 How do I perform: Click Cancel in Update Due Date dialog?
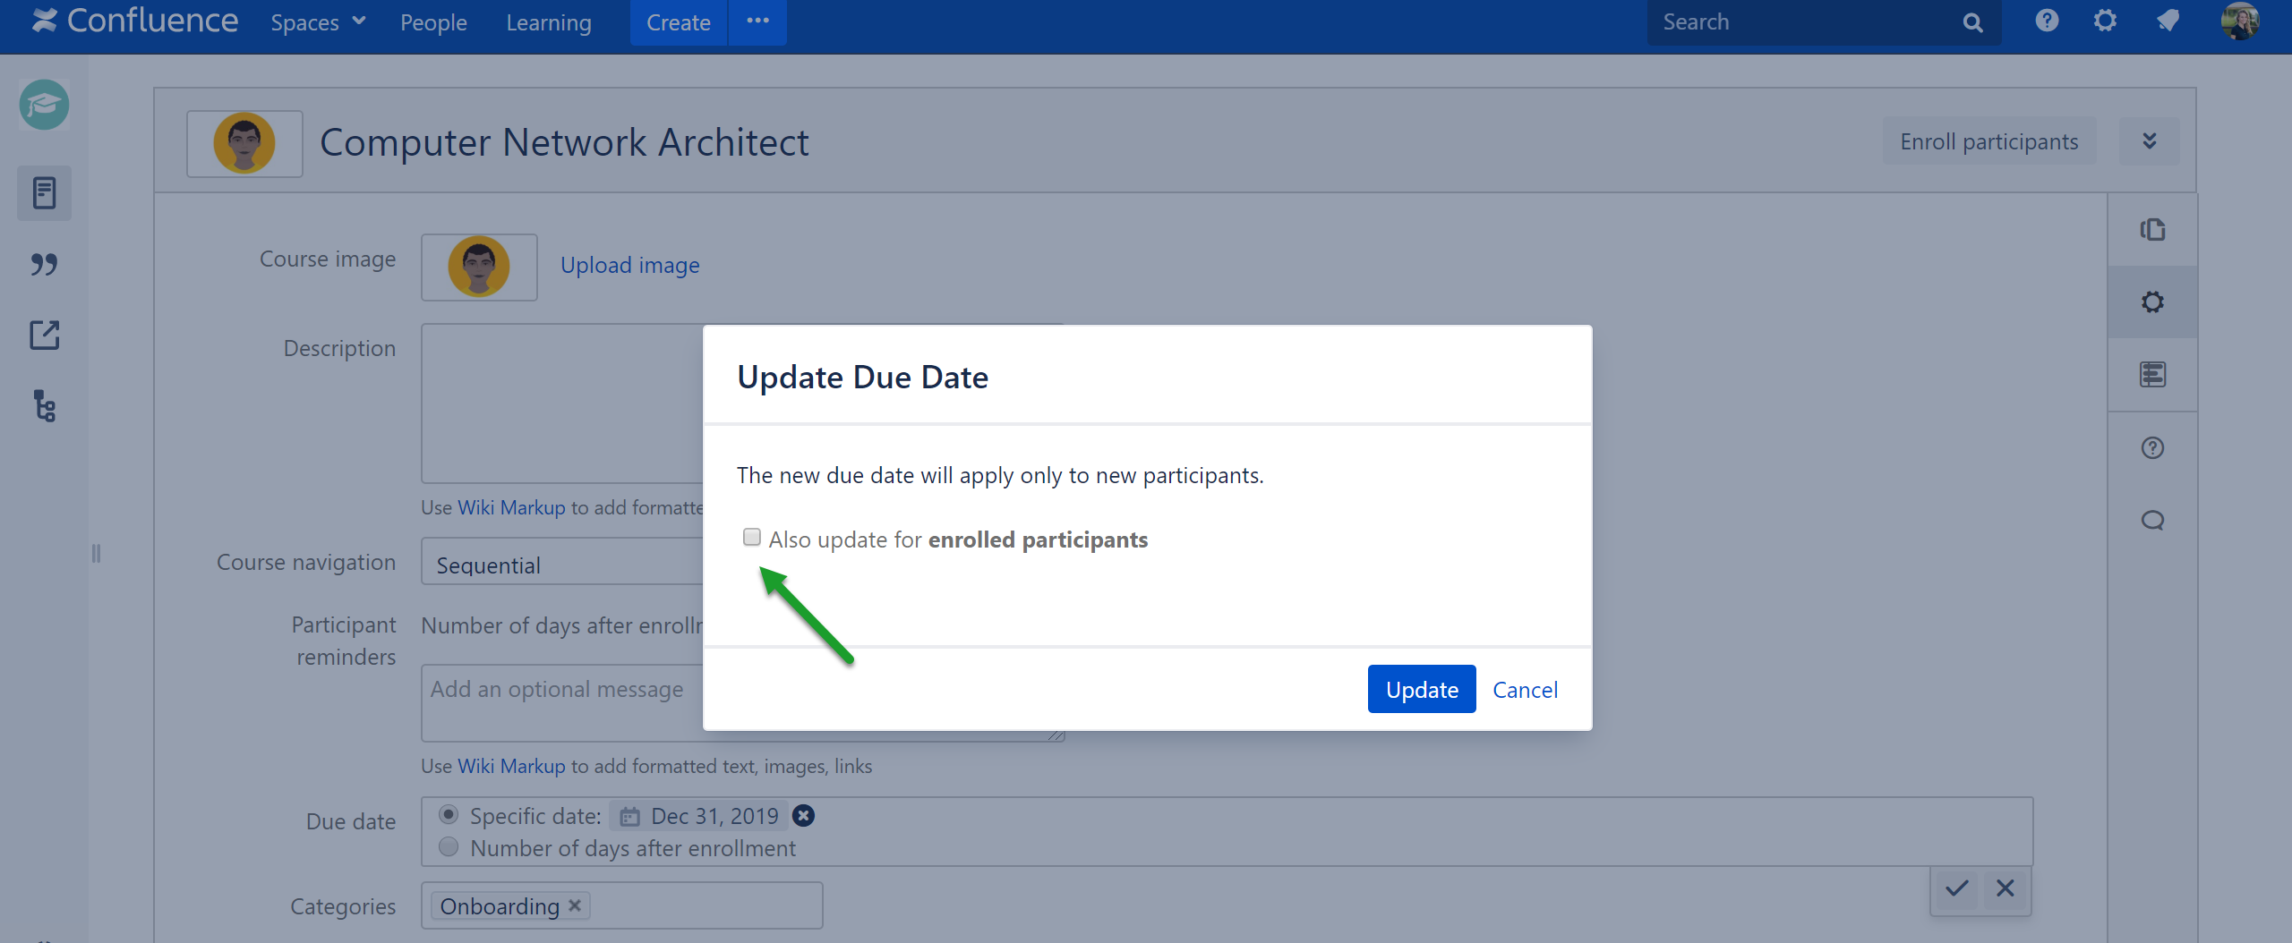pos(1525,690)
